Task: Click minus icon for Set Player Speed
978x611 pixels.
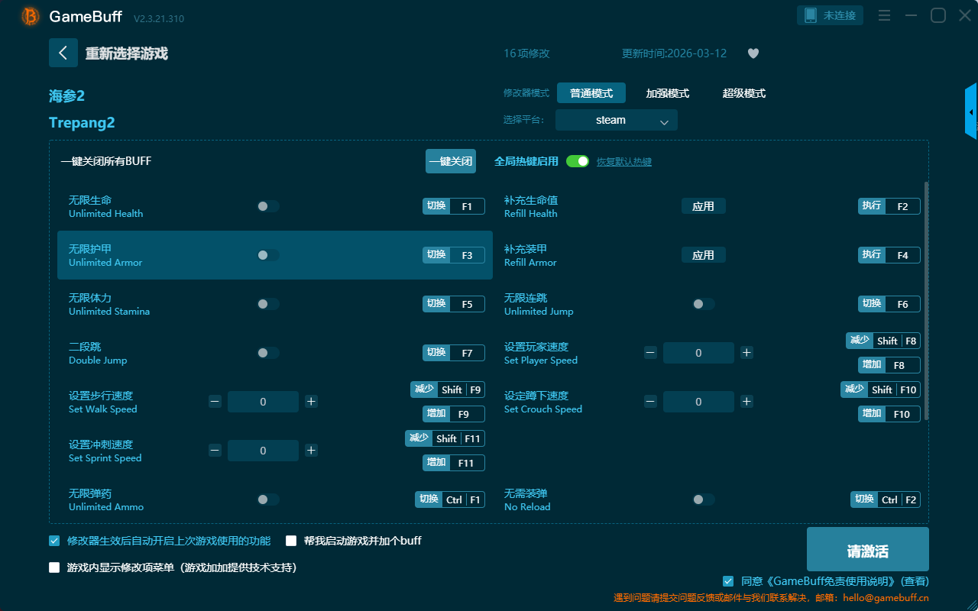Action: click(x=650, y=353)
